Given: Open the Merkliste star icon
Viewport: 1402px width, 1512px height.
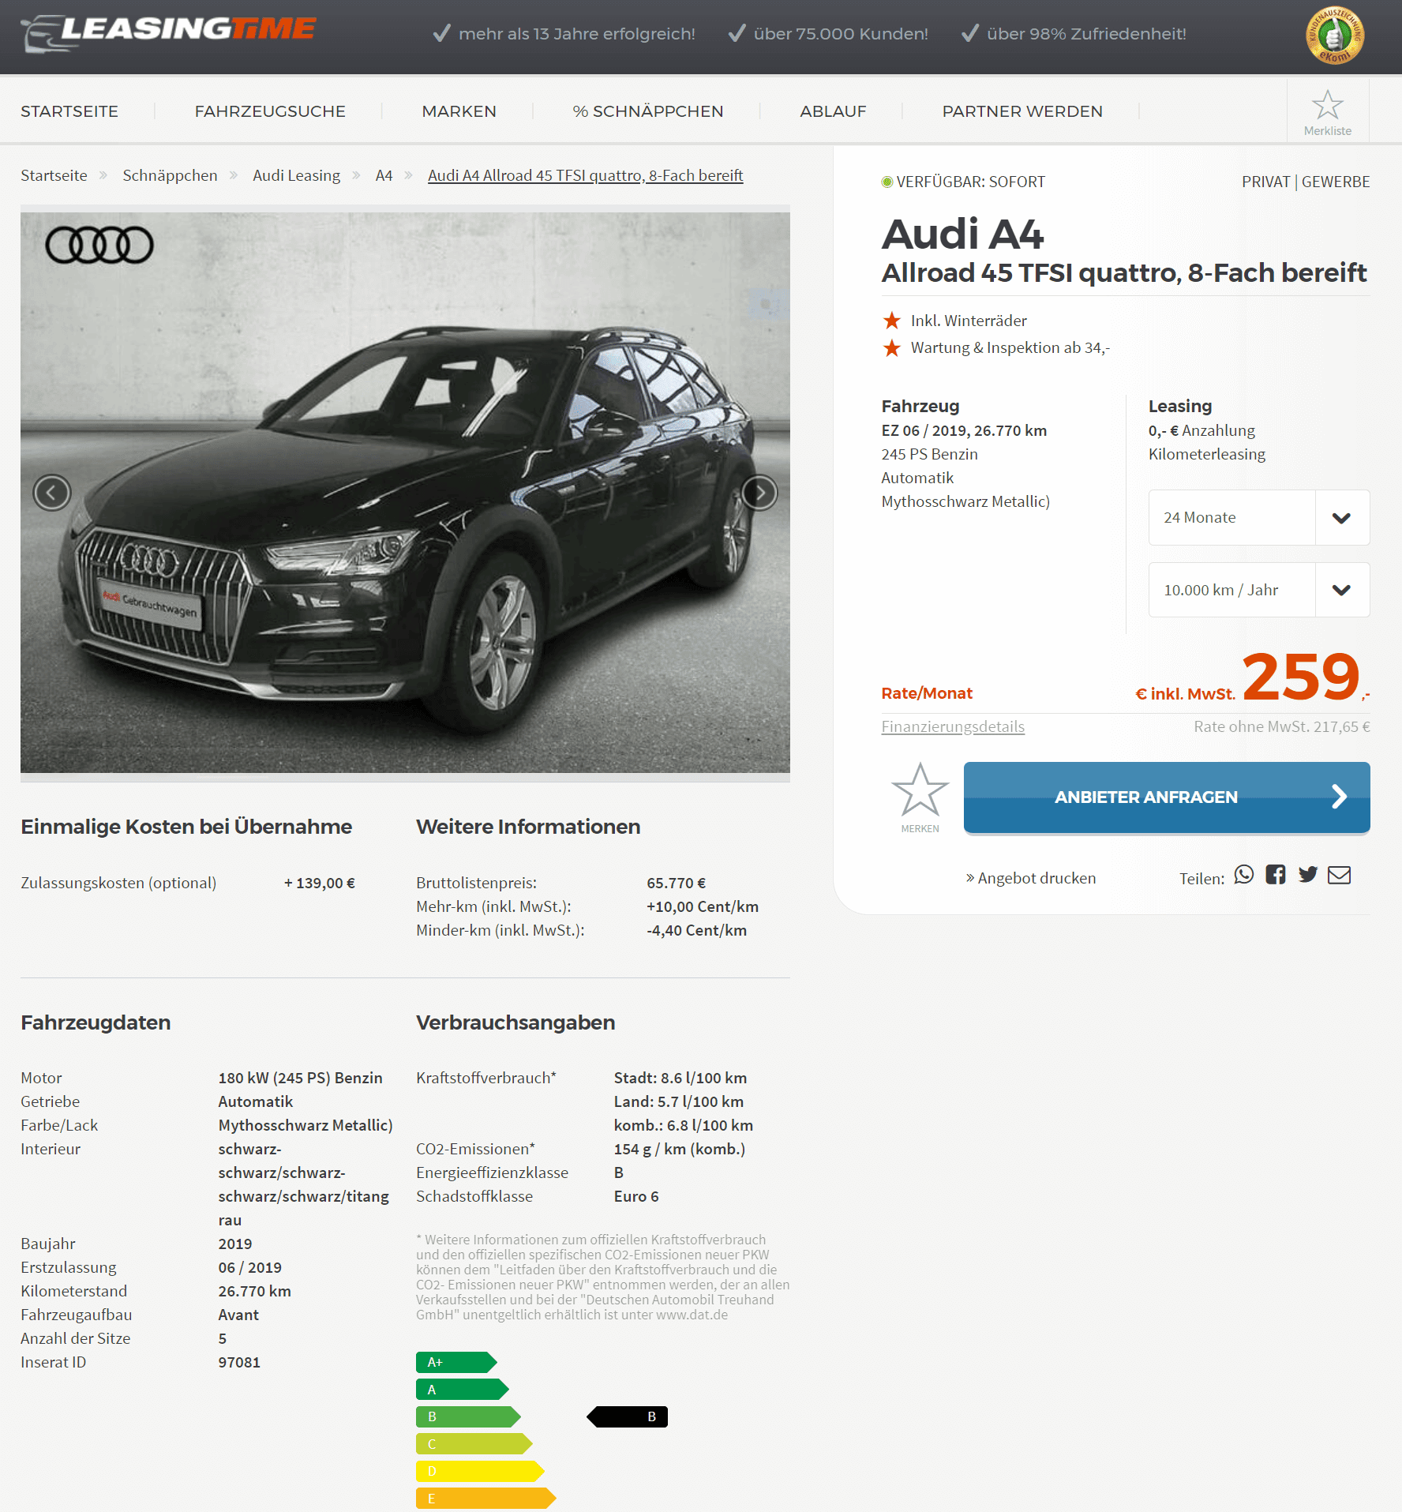Looking at the screenshot, I should tap(1328, 105).
